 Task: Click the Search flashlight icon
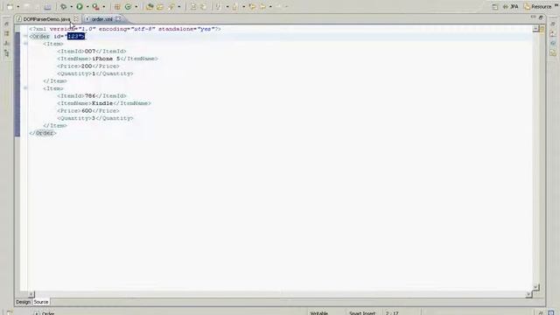pos(171,7)
